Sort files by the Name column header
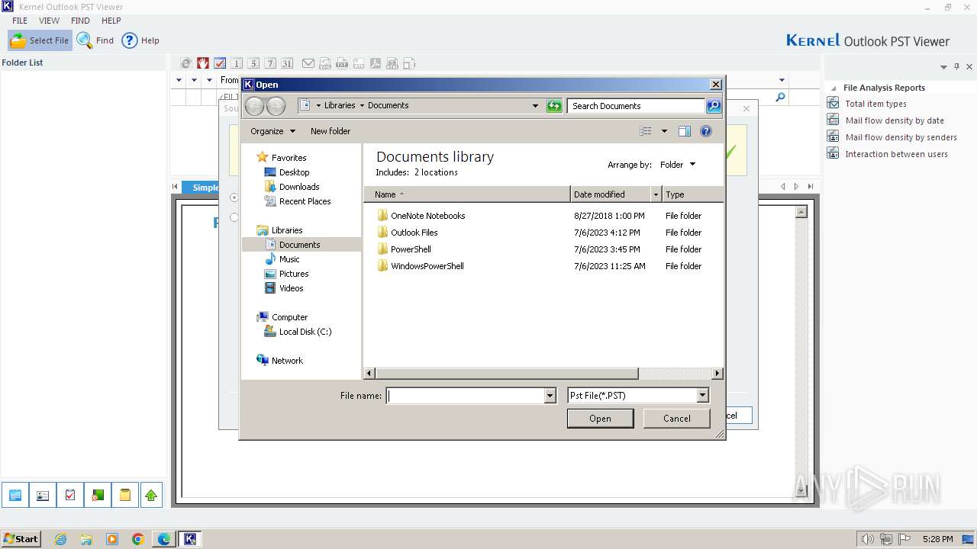This screenshot has height=549, width=977. (467, 194)
